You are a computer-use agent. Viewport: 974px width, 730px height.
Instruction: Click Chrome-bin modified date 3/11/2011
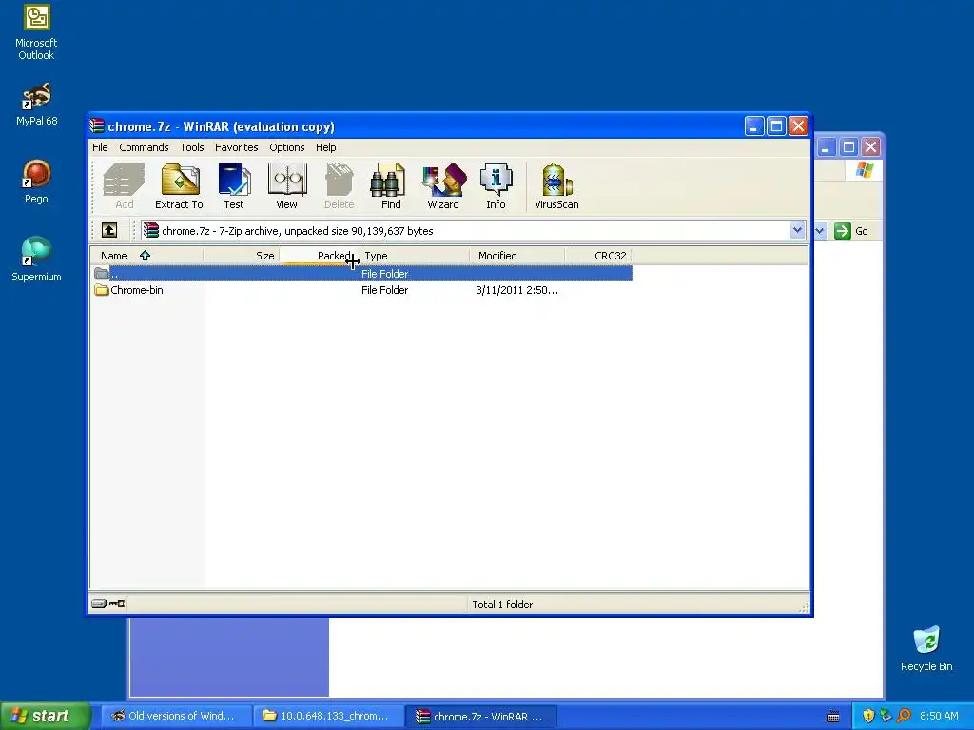pyautogui.click(x=516, y=290)
